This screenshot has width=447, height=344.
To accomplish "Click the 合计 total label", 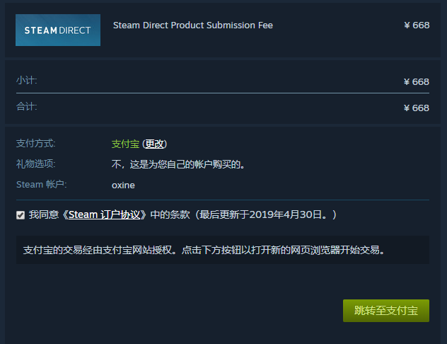I will (x=26, y=107).
